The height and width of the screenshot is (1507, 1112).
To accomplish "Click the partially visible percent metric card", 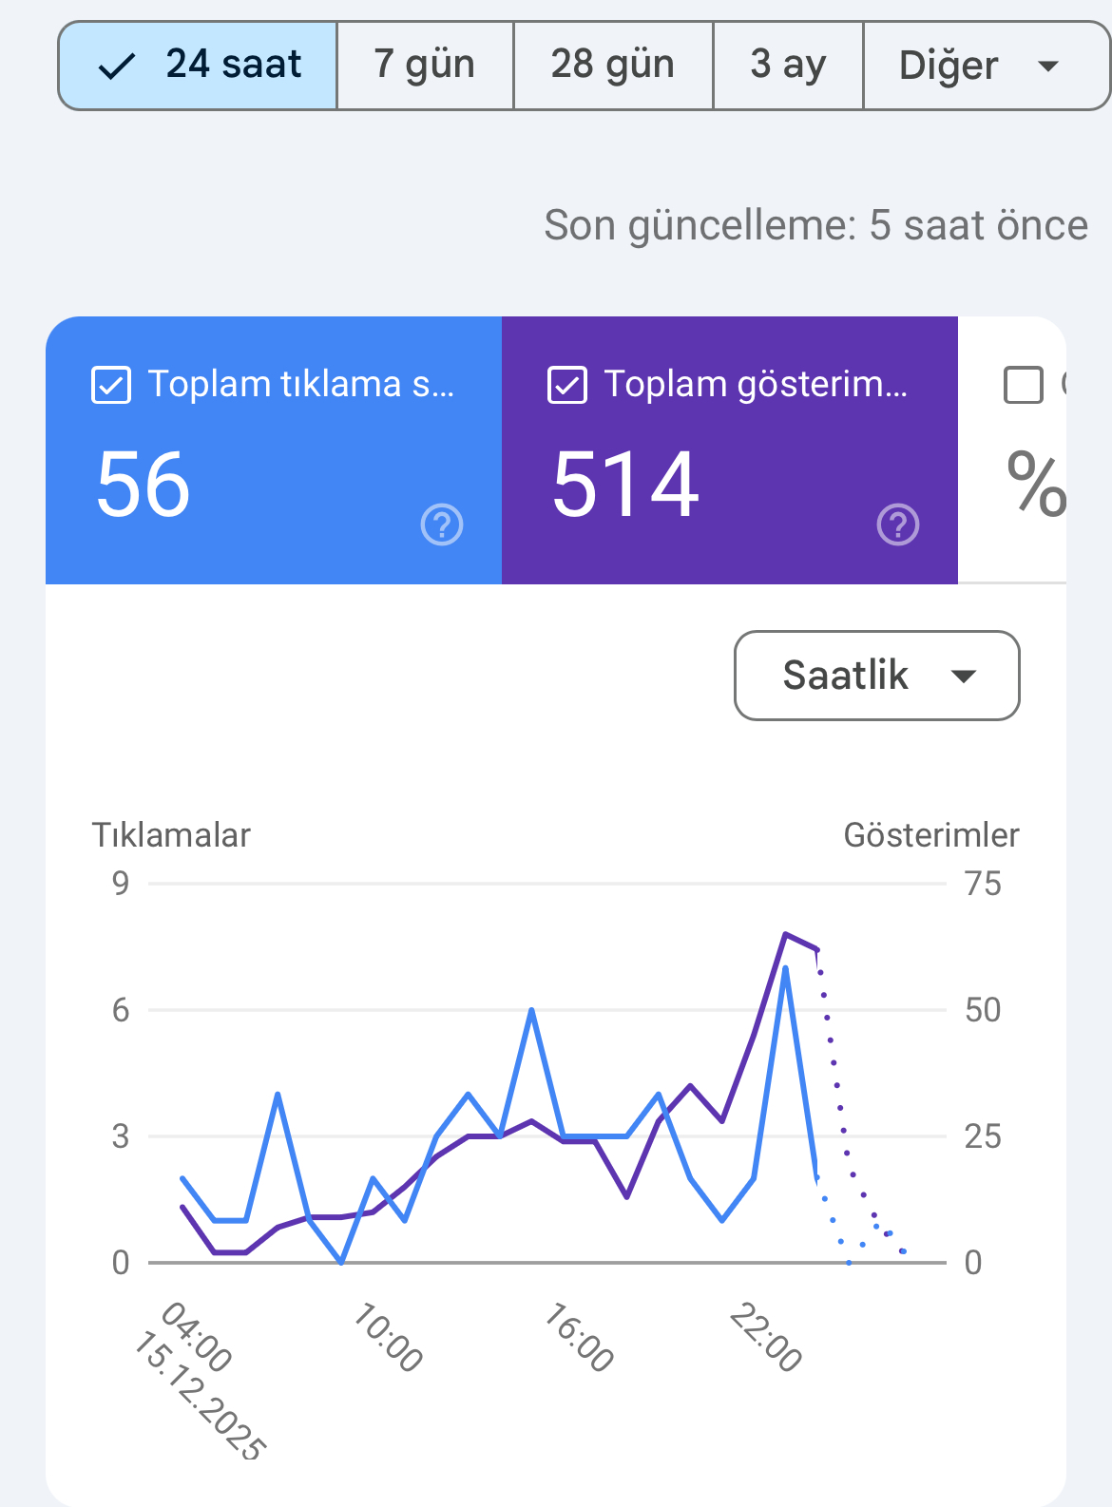I will [1012, 450].
